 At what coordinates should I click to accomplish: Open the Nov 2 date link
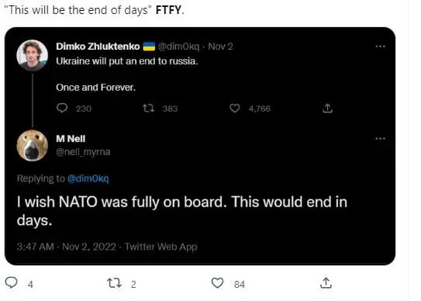click(x=220, y=47)
